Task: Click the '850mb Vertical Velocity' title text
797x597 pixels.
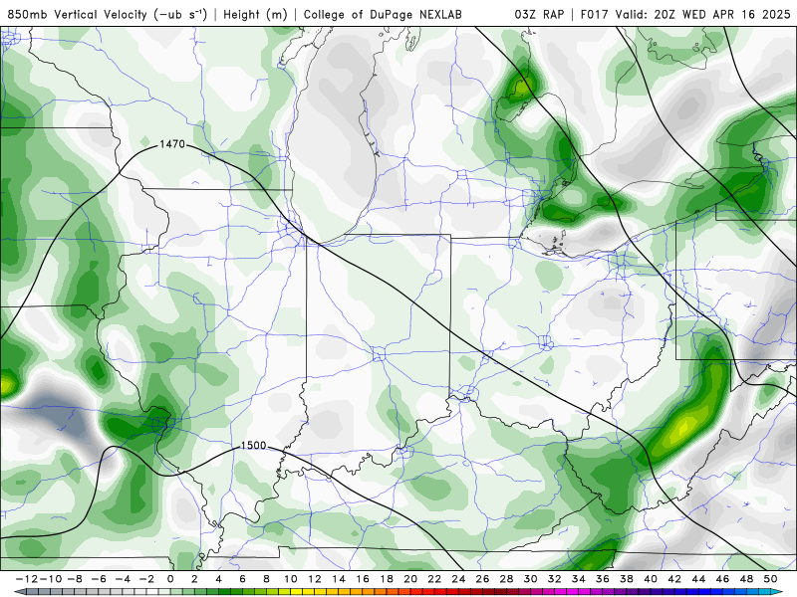Action: [78, 14]
